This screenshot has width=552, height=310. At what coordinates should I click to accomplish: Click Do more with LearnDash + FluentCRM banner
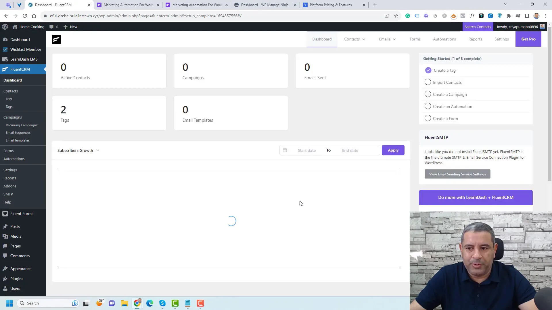click(476, 197)
